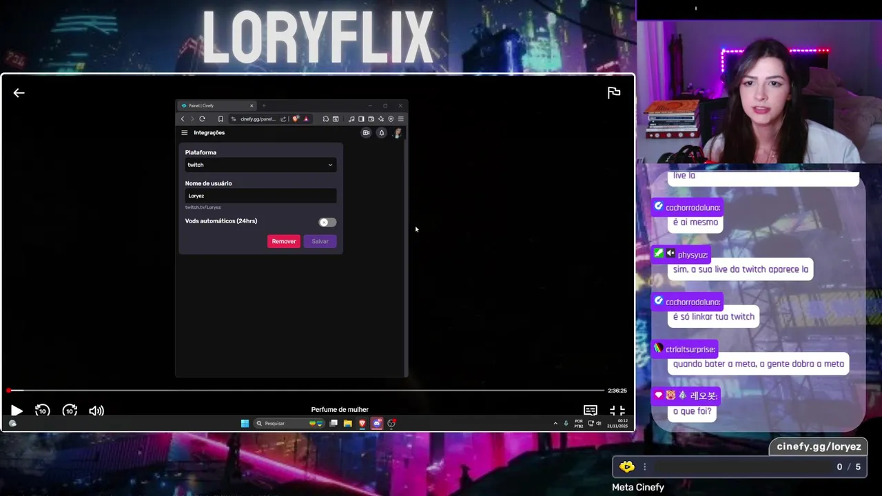882x496 pixels.
Task: Exit fullscreen in the video player
Action: 617,411
